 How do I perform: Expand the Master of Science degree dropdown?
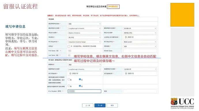pos(85,33)
